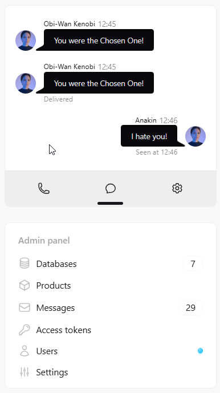Click first Obi-Wan Kenobi avatar
The width and height of the screenshot is (220, 393).
coord(26,40)
